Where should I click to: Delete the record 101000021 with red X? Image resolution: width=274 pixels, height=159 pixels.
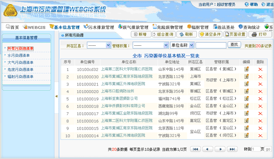260,84
